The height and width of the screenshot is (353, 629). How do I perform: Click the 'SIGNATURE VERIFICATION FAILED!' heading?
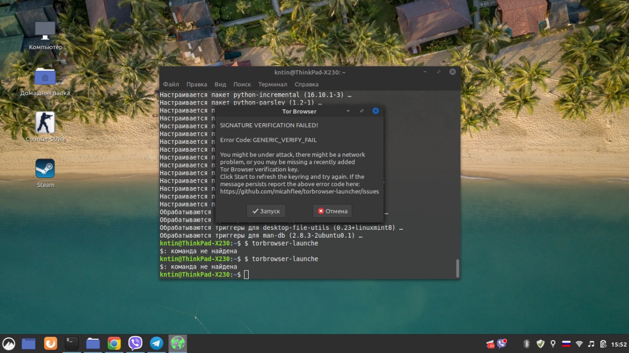(269, 126)
